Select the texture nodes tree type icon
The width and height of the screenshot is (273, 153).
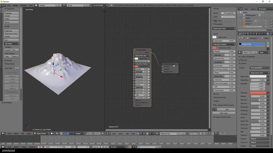point(144,133)
